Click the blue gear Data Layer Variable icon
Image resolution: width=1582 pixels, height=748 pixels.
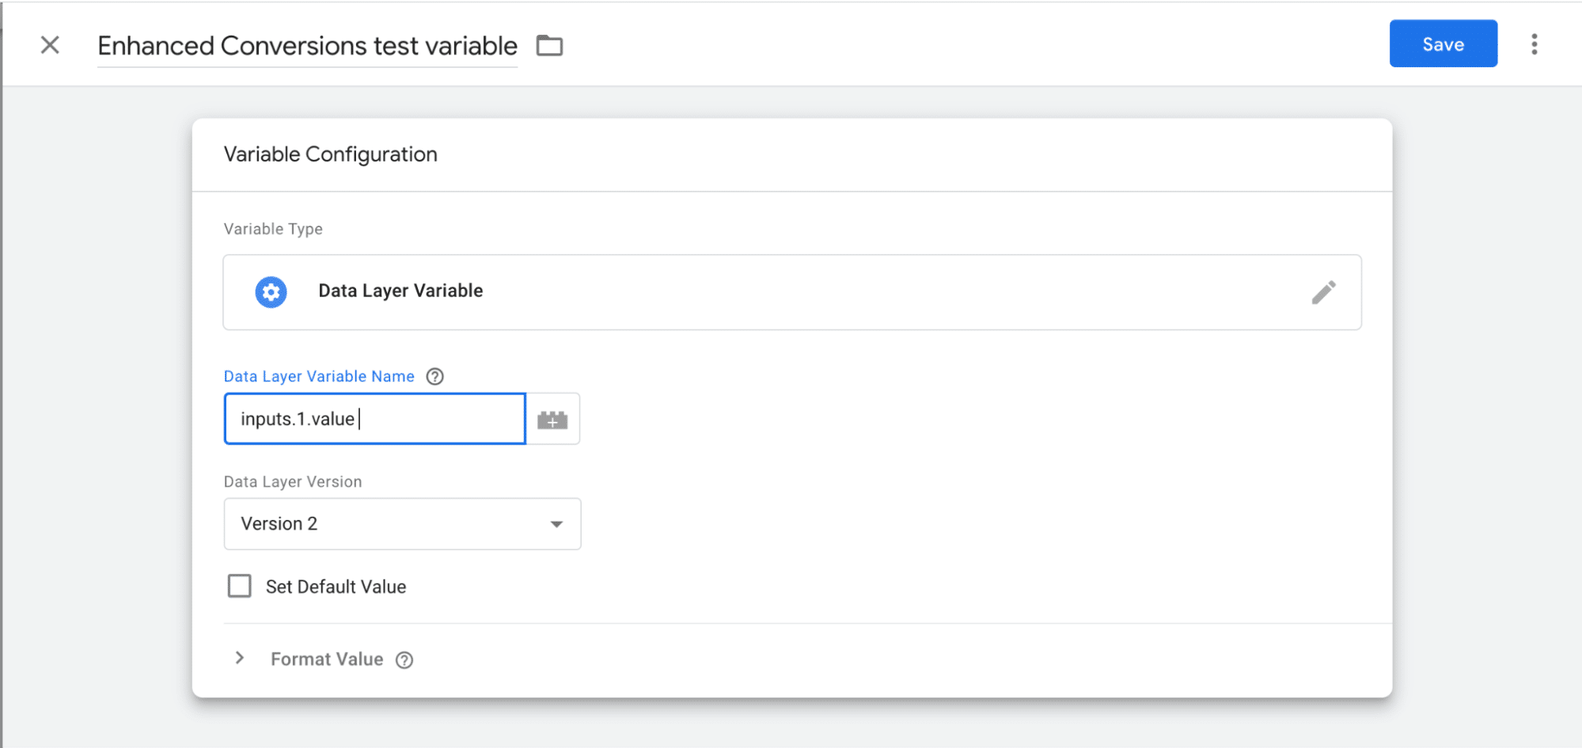[271, 292]
